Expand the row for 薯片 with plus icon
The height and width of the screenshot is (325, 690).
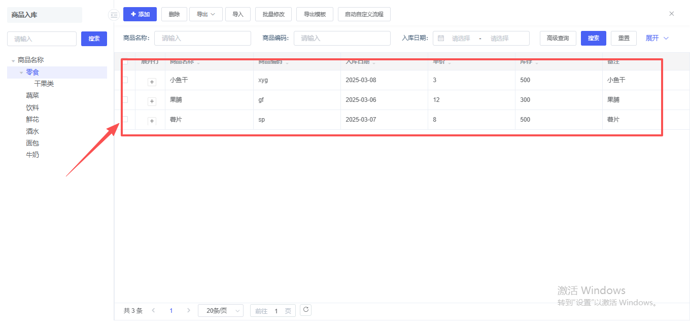[x=152, y=121]
